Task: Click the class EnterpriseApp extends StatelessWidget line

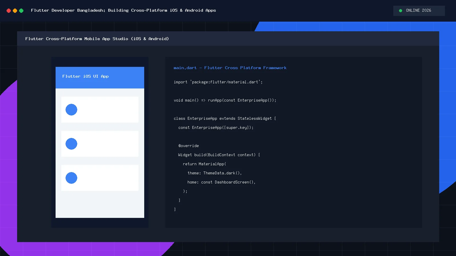Action: pos(225,118)
